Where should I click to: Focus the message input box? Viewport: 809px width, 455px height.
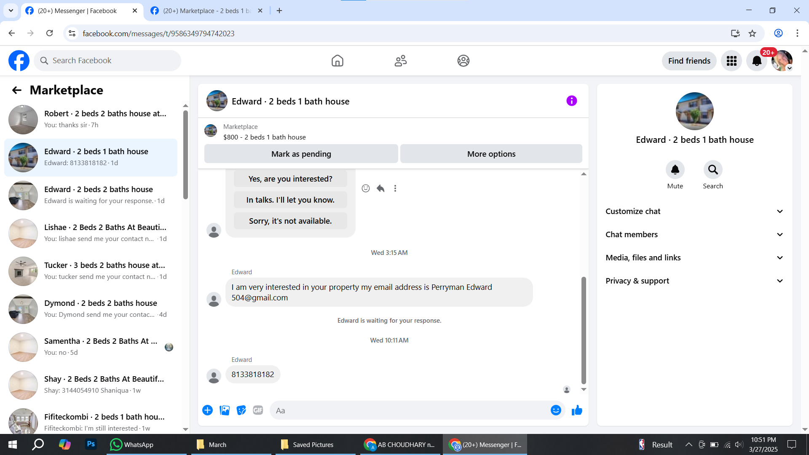pyautogui.click(x=411, y=410)
